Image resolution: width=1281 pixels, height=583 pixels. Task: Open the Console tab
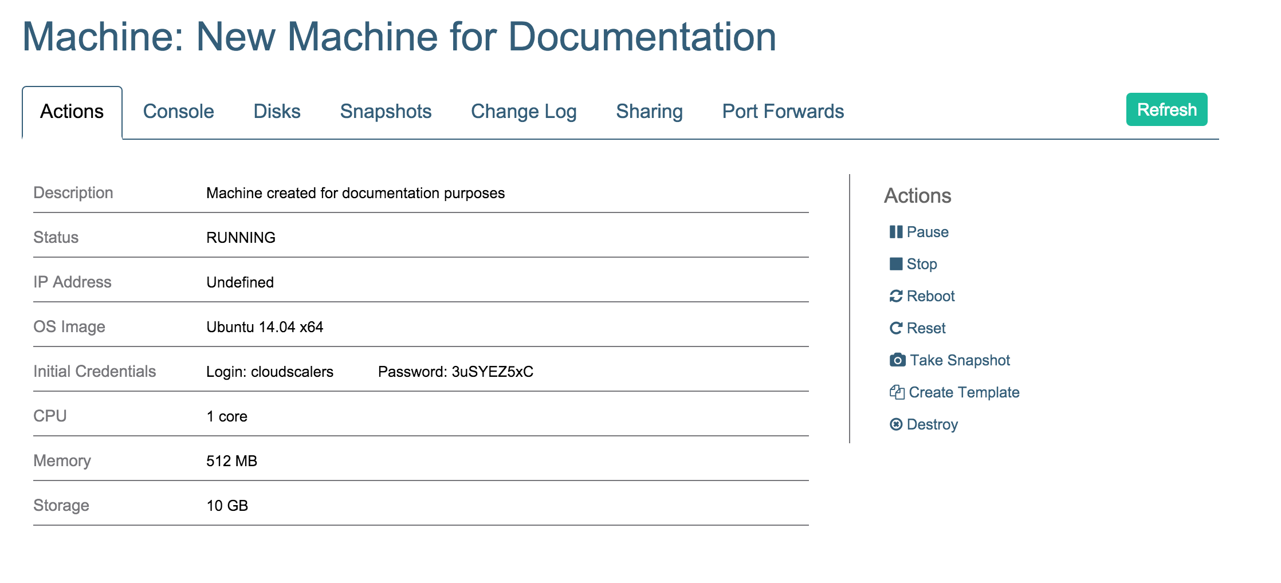click(x=178, y=112)
